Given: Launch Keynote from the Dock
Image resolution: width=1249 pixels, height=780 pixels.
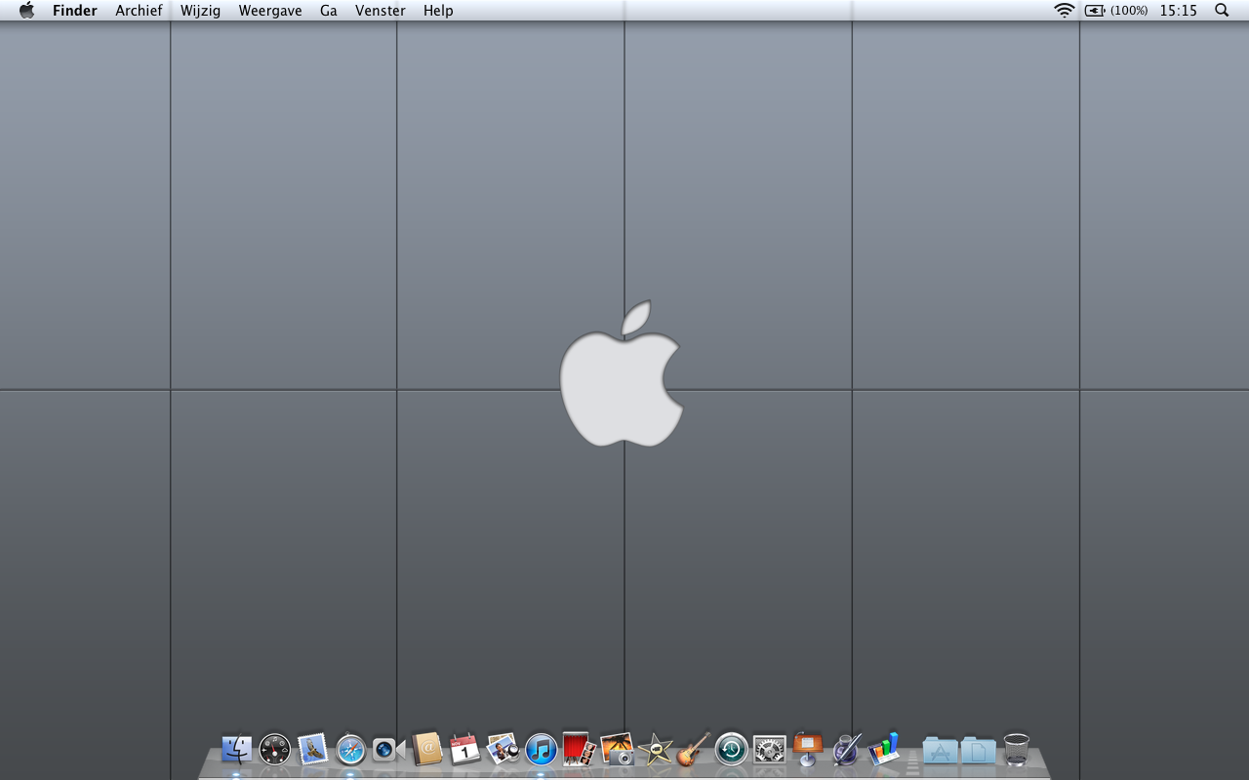Looking at the screenshot, I should (807, 749).
